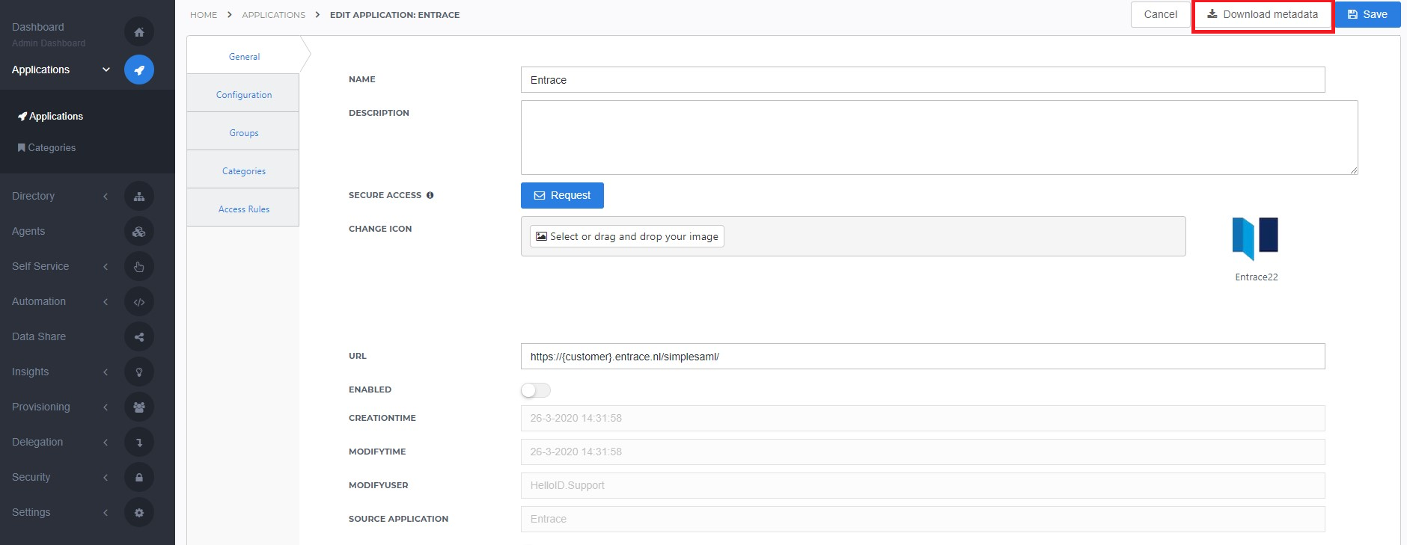Expand the Delegation menu chevron
Image resolution: width=1407 pixels, height=545 pixels.
tap(106, 443)
